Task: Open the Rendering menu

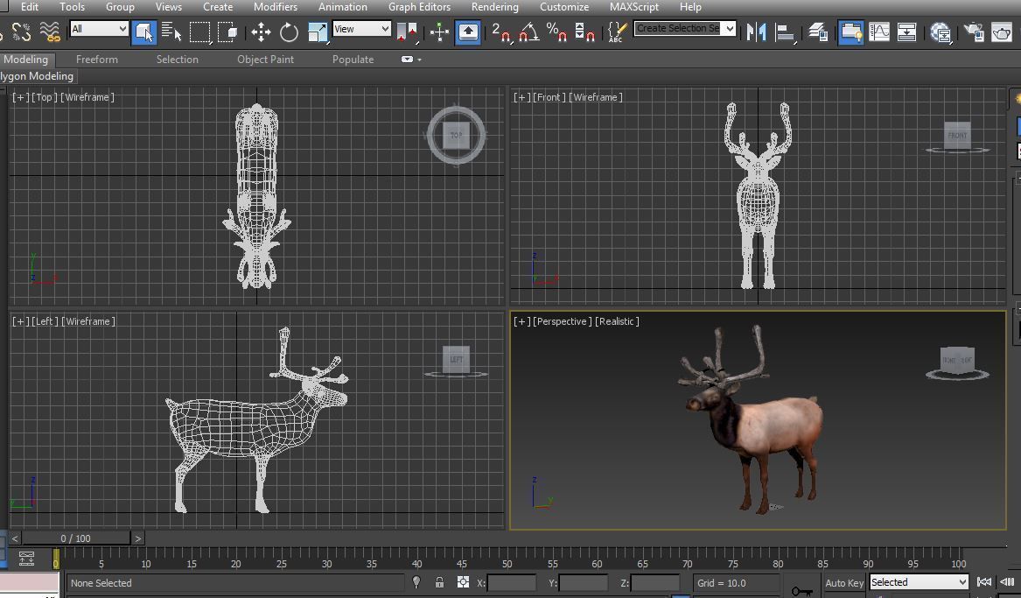Action: coord(495,6)
